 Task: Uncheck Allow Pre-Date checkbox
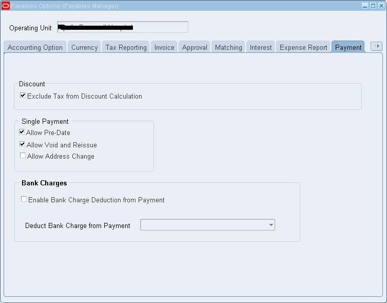pyautogui.click(x=22, y=132)
